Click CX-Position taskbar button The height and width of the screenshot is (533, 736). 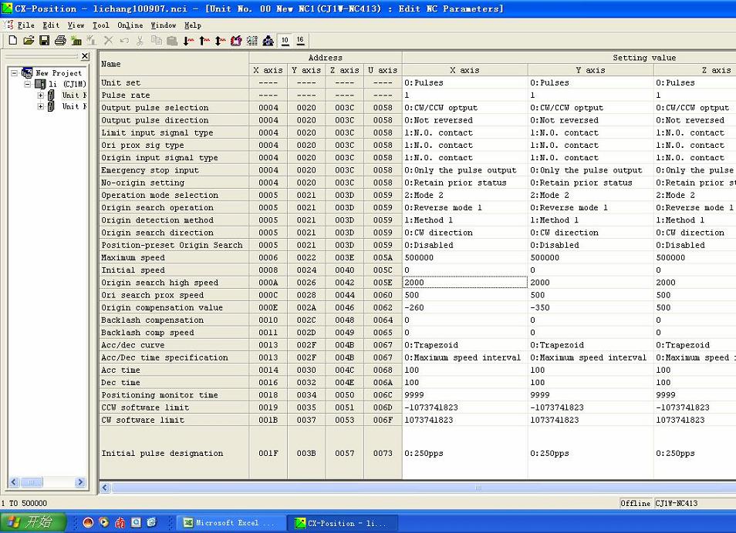pos(343,523)
